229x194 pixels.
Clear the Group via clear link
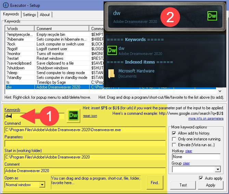tap(186, 163)
